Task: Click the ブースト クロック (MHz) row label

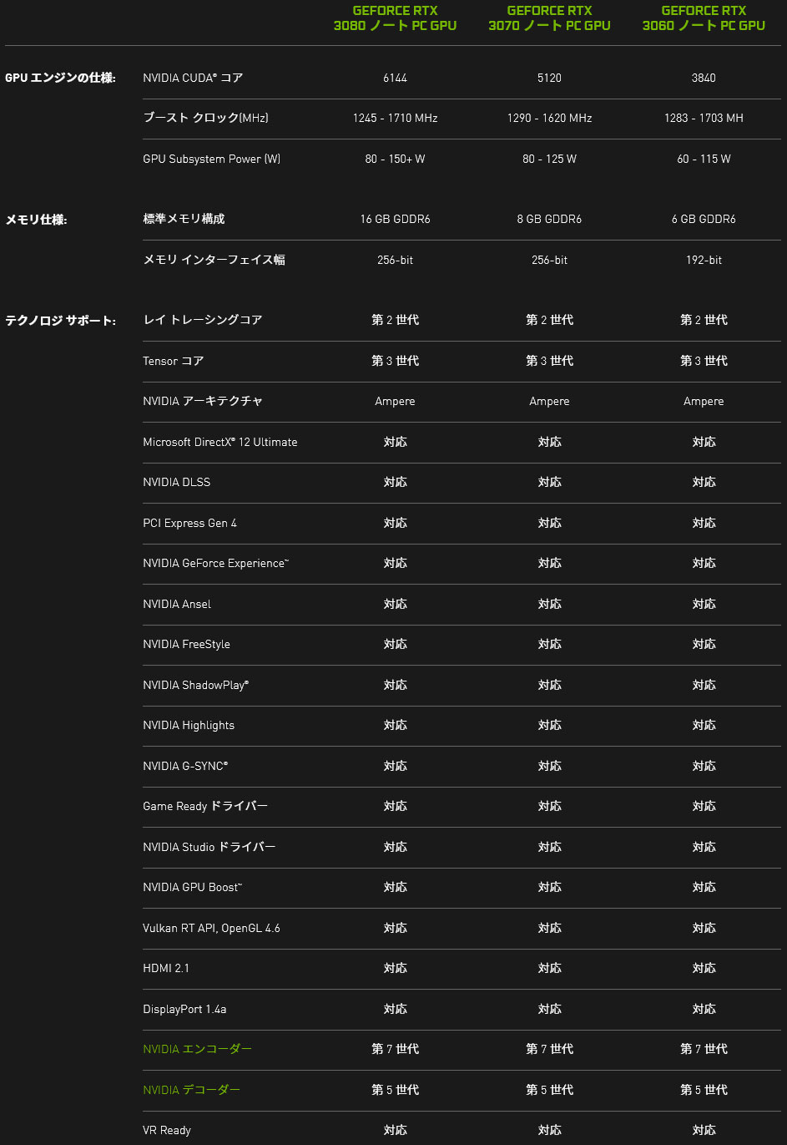Action: point(205,118)
